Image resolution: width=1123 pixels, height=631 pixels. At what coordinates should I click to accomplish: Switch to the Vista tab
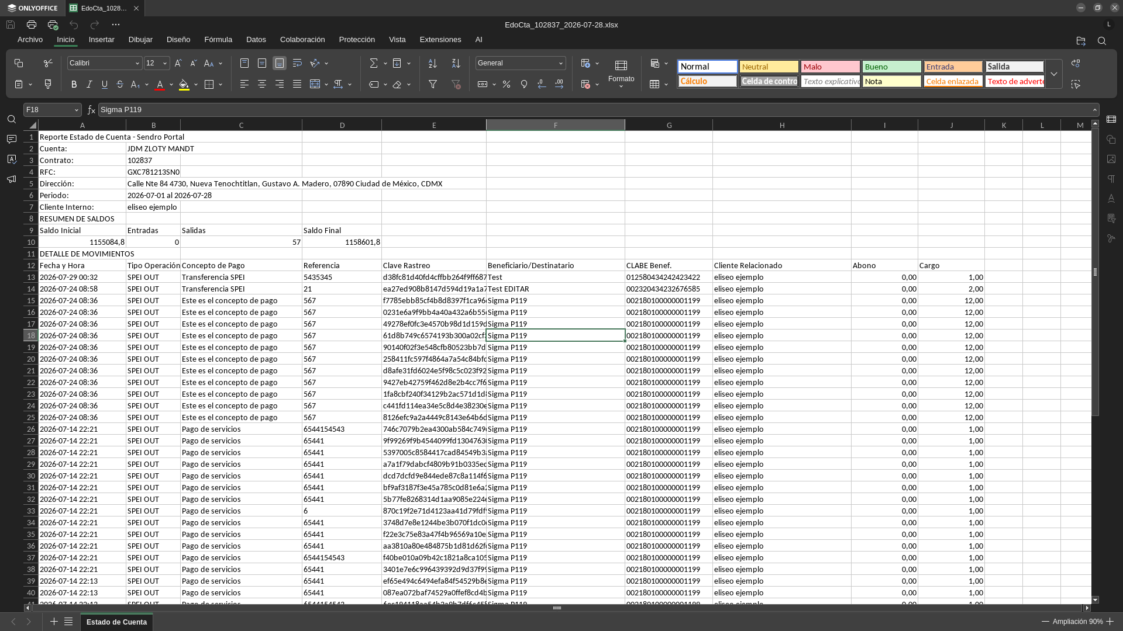pyautogui.click(x=397, y=40)
